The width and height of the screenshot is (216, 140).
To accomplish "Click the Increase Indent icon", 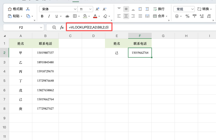I will pos(147,9).
